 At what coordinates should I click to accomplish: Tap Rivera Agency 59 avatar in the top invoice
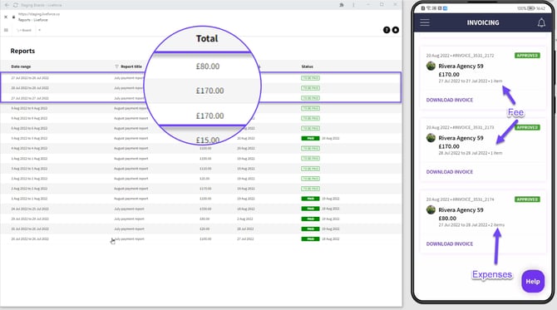(431, 66)
